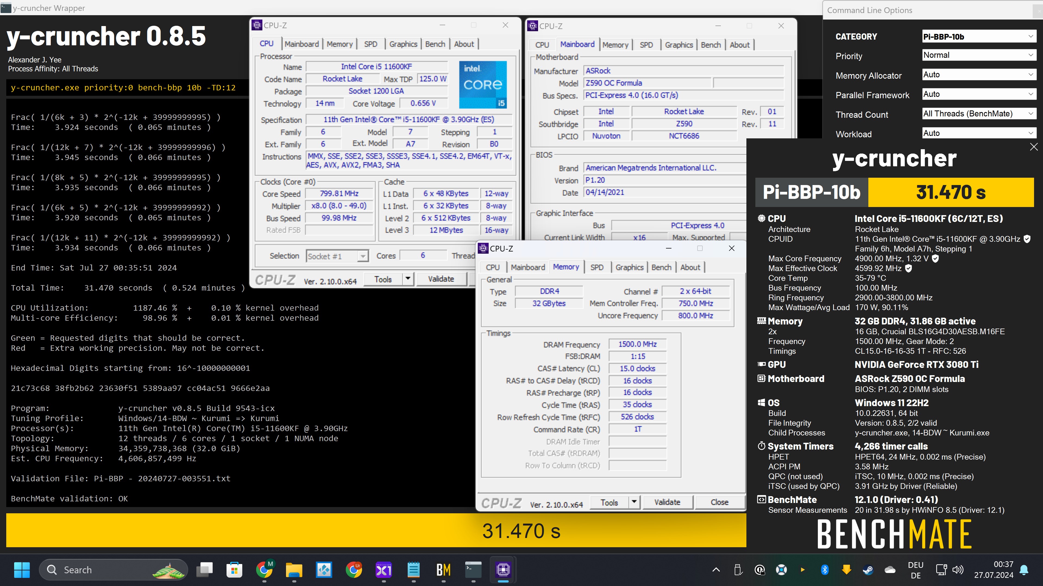Click Validate in the Memory CPU-Z window
Viewport: 1043px width, 586px height.
[667, 502]
